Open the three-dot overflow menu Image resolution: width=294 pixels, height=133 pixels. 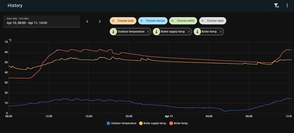[287, 6]
